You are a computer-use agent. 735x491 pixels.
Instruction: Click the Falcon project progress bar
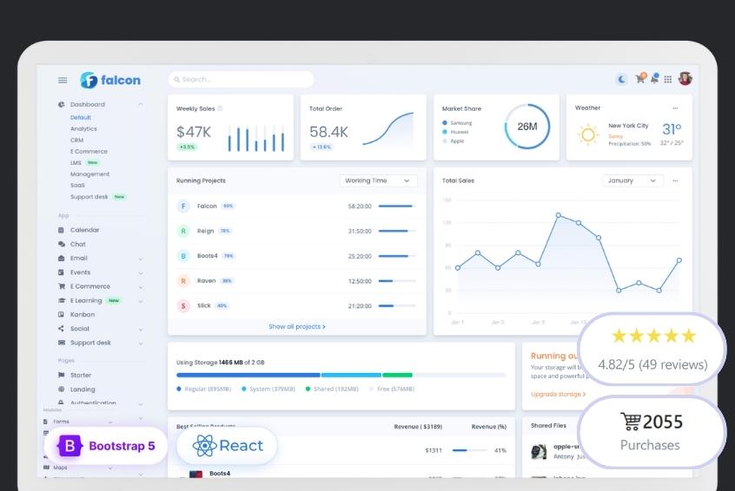coord(397,206)
